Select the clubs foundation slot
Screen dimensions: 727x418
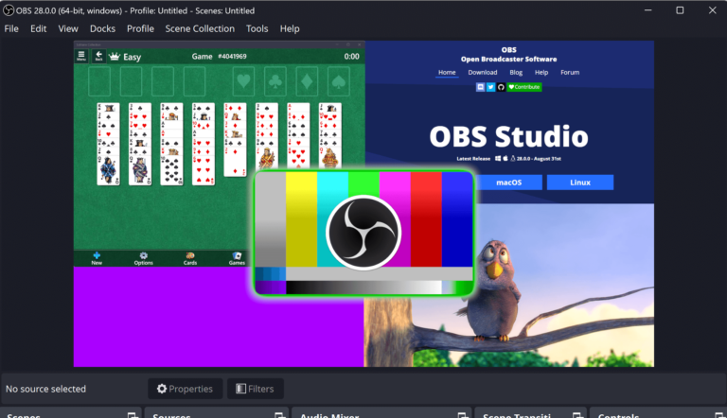point(275,81)
